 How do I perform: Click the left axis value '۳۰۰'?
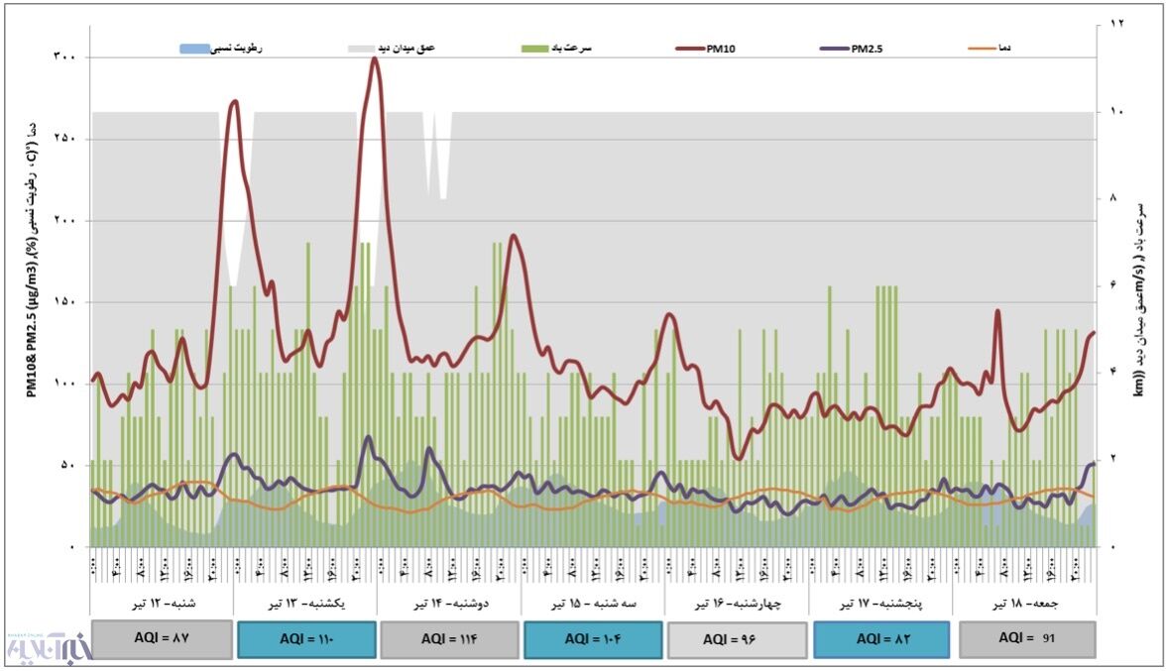(x=63, y=57)
